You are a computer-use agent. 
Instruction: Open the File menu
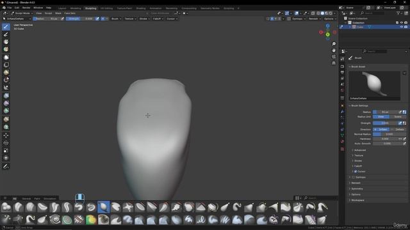tap(10, 8)
